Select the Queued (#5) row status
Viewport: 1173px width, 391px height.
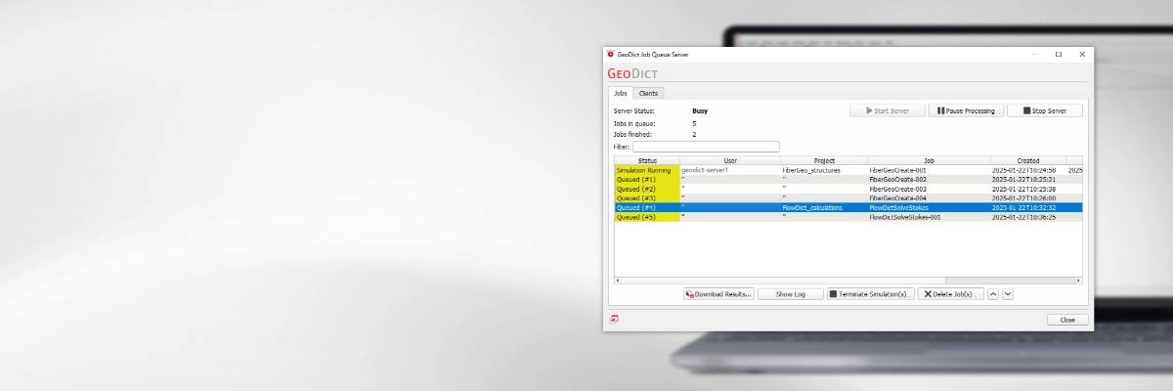coord(647,217)
